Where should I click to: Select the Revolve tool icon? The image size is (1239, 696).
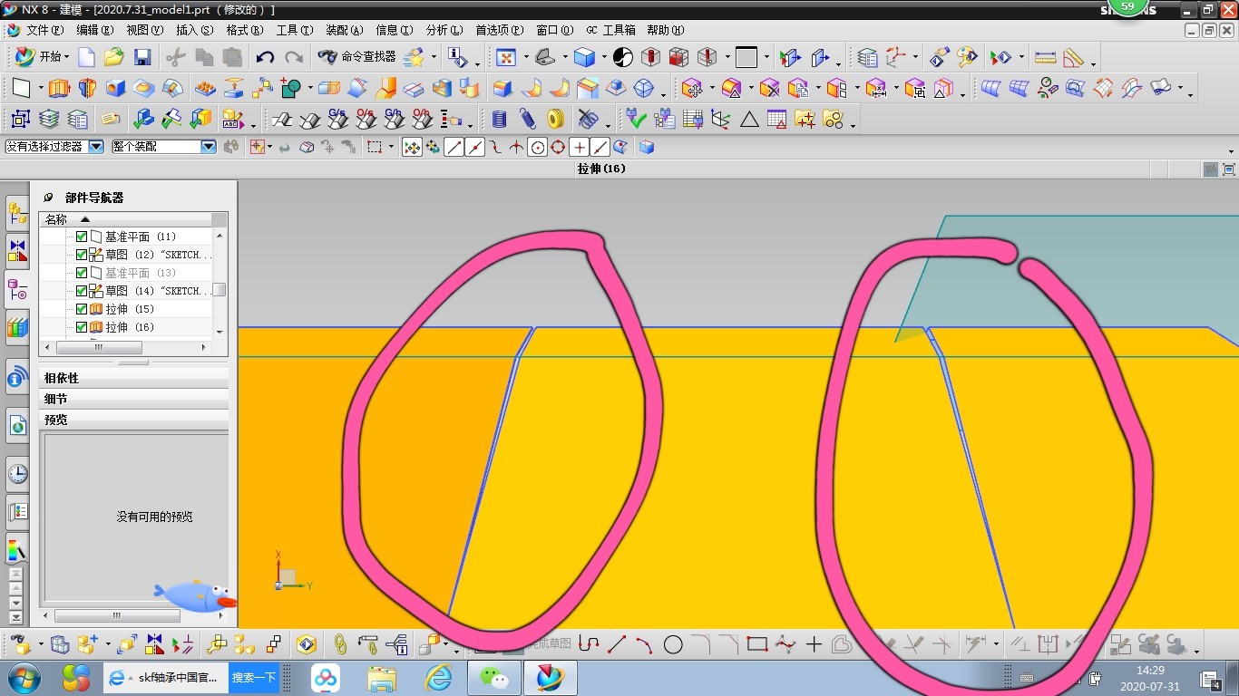pyautogui.click(x=87, y=88)
